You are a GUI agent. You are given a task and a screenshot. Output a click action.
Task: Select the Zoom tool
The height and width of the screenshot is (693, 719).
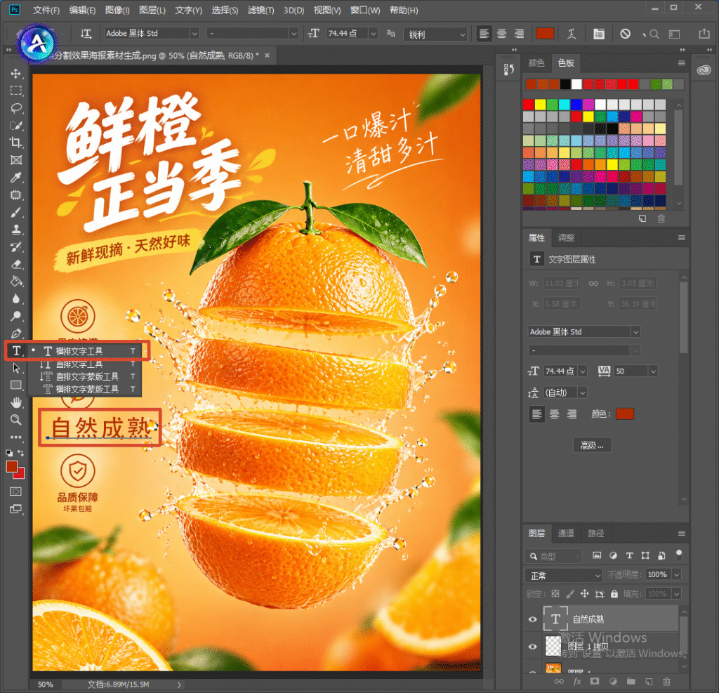16,420
